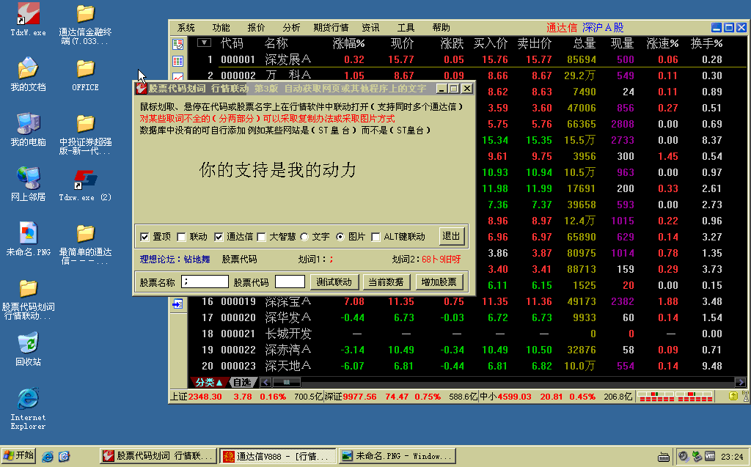Enable the 联动 checkbox
Image resolution: width=751 pixels, height=467 pixels.
[x=181, y=237]
